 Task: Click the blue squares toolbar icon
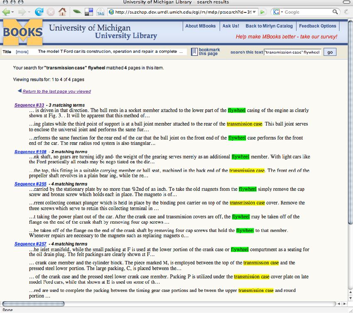[89, 12]
